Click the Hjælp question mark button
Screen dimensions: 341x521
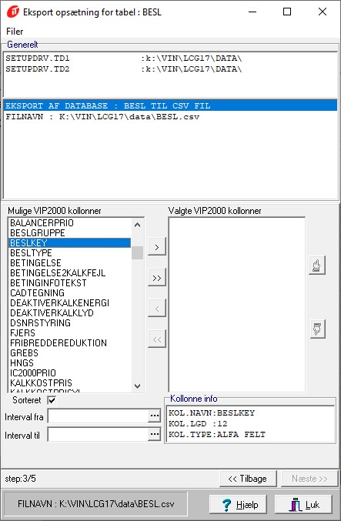[x=238, y=504]
